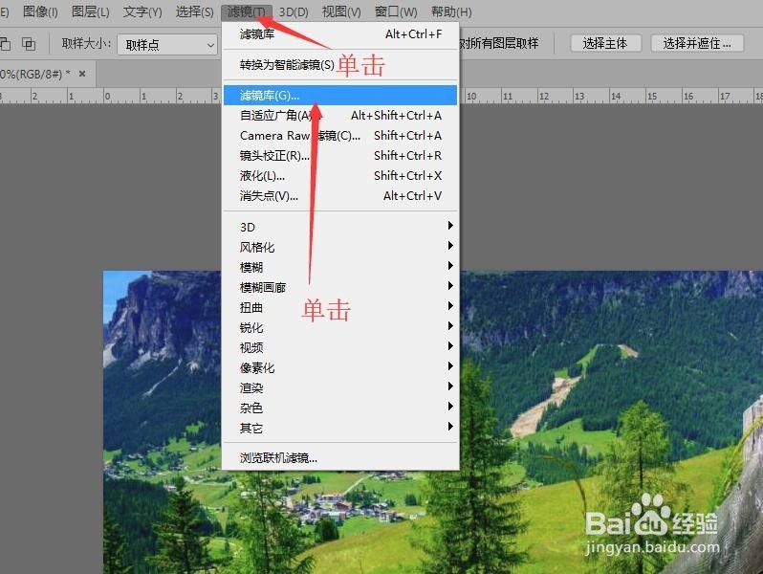Close the RGB/8# document tab
763x574 pixels.
(82, 74)
